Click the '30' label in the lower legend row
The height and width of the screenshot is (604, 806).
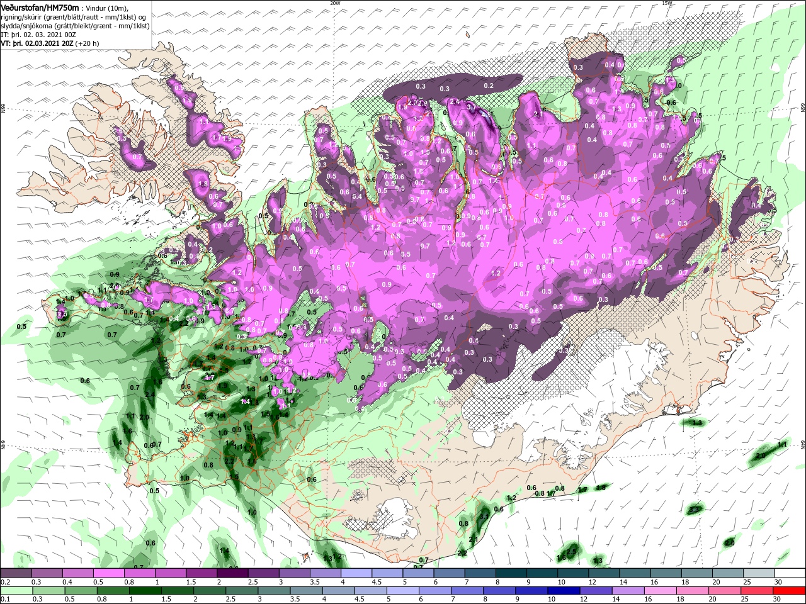pos(778,600)
